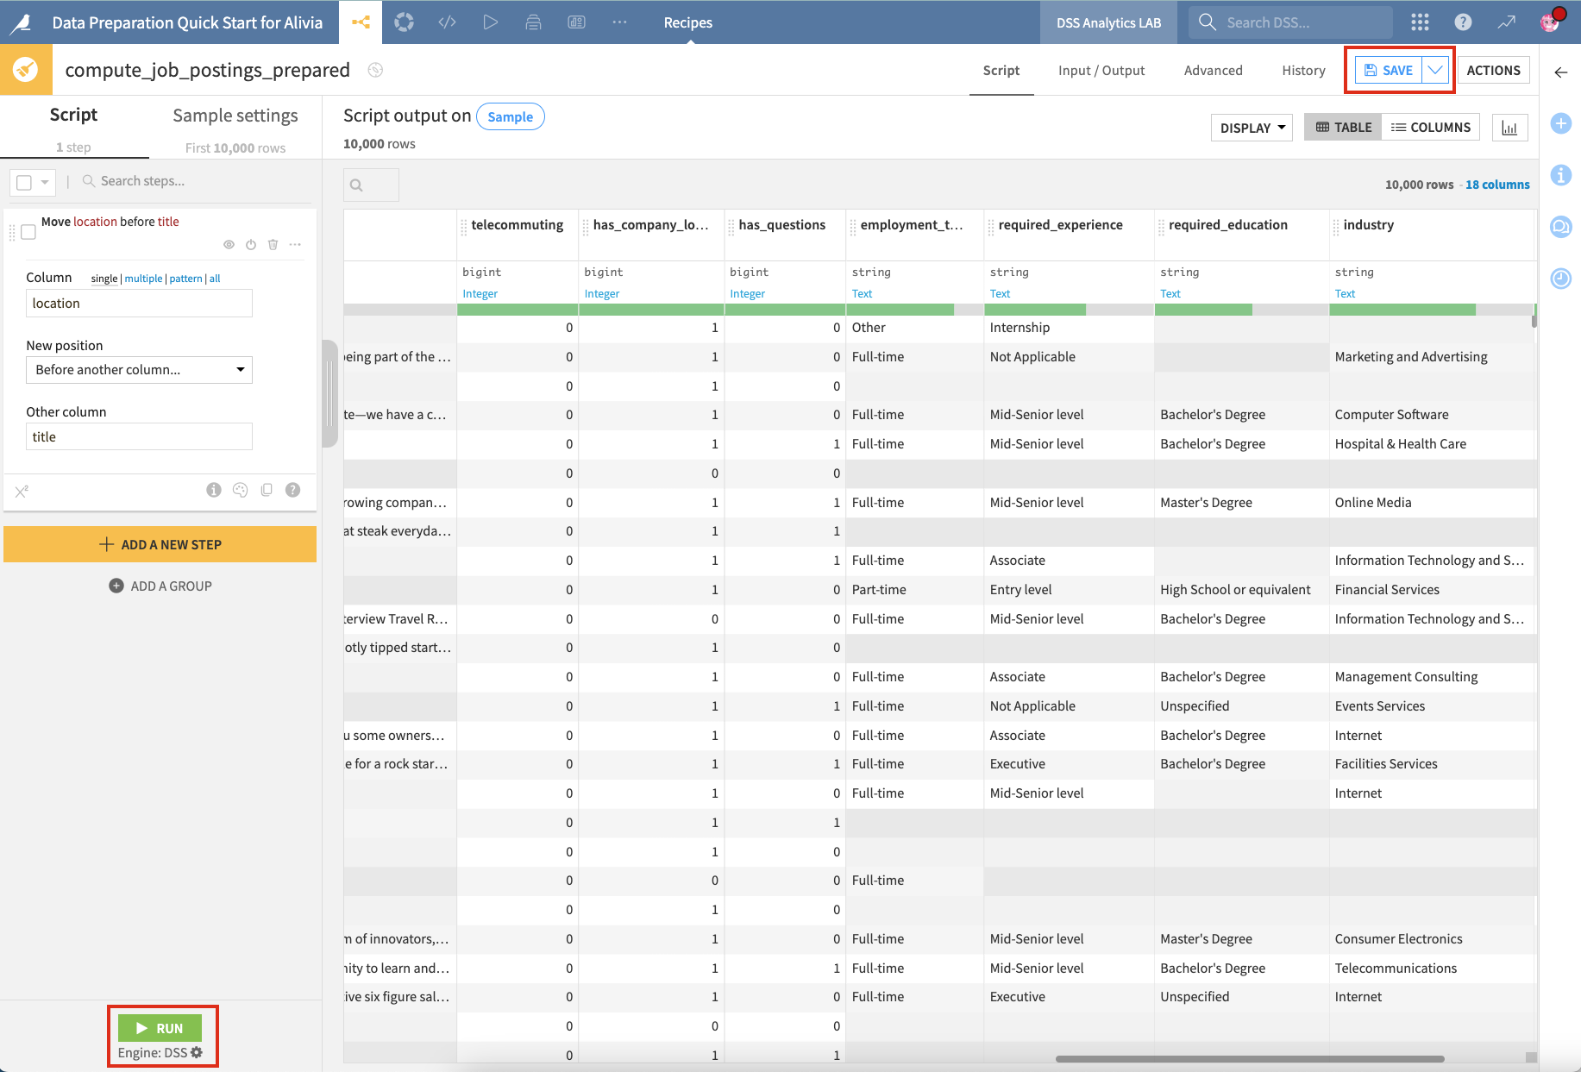1581x1072 pixels.
Task: Open the New position dropdown
Action: (x=139, y=370)
